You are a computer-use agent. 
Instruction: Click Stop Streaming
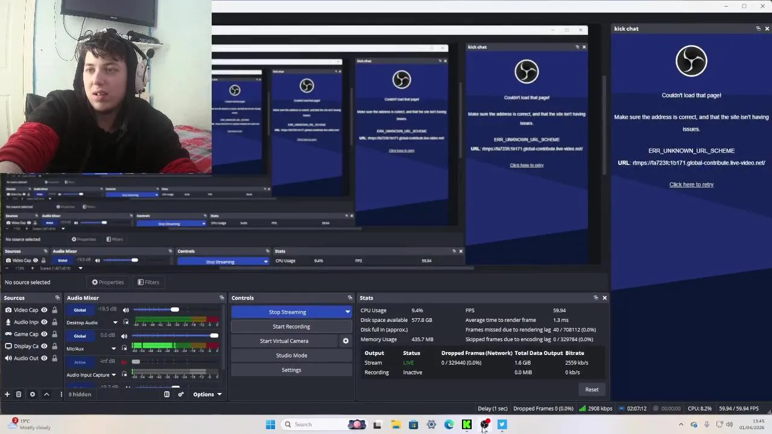287,312
